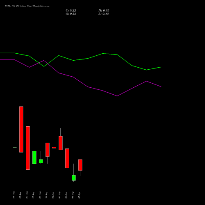Click the 24 Aug date label

14,195
